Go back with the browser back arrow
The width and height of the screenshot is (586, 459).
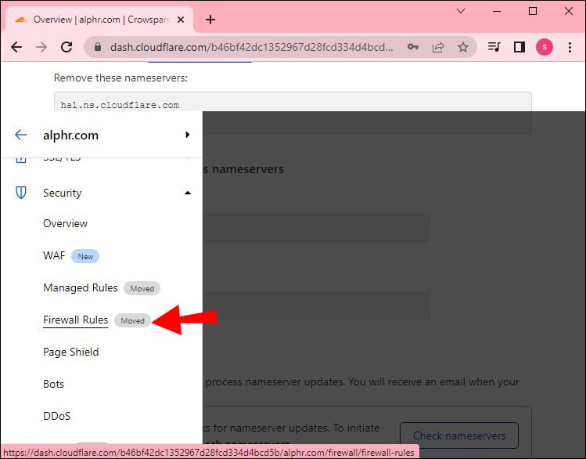16,47
